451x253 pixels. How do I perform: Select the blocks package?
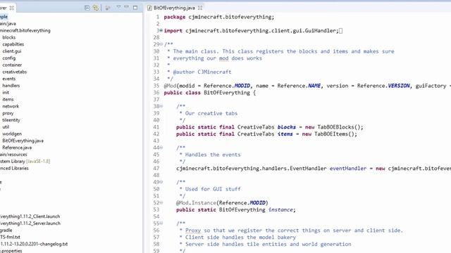coord(9,37)
